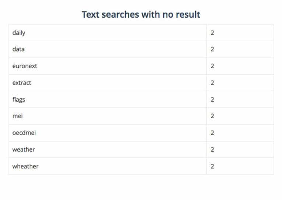Image resolution: width=282 pixels, height=200 pixels.
Task: Click the 'Text searches with no result' heading
Action: [141, 15]
